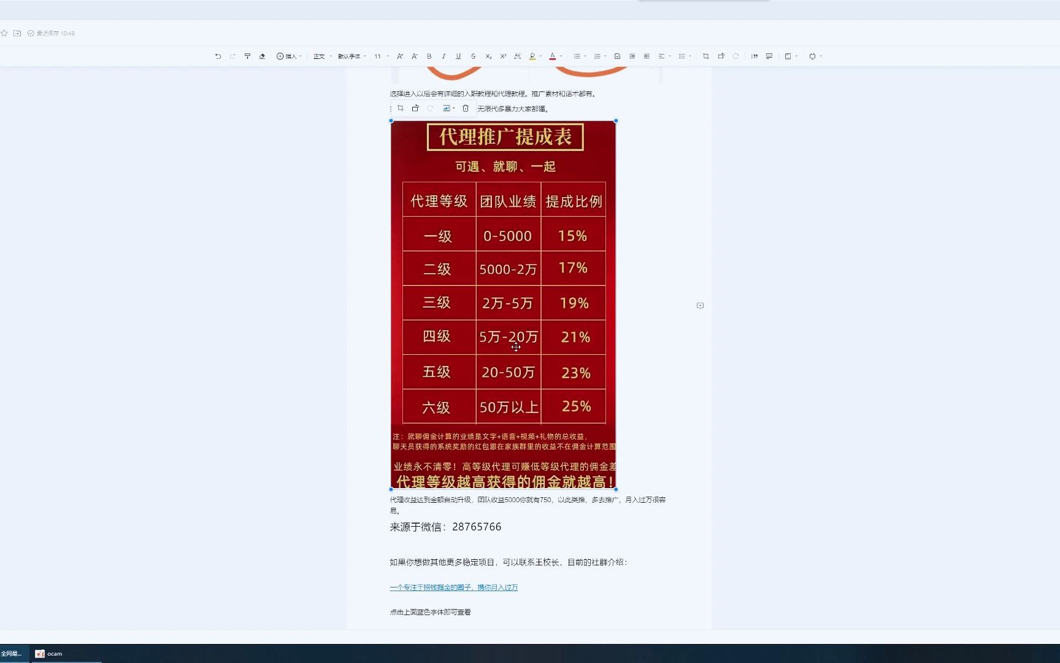Click the top-right resize handle of image
The width and height of the screenshot is (1060, 663).
pyautogui.click(x=616, y=121)
